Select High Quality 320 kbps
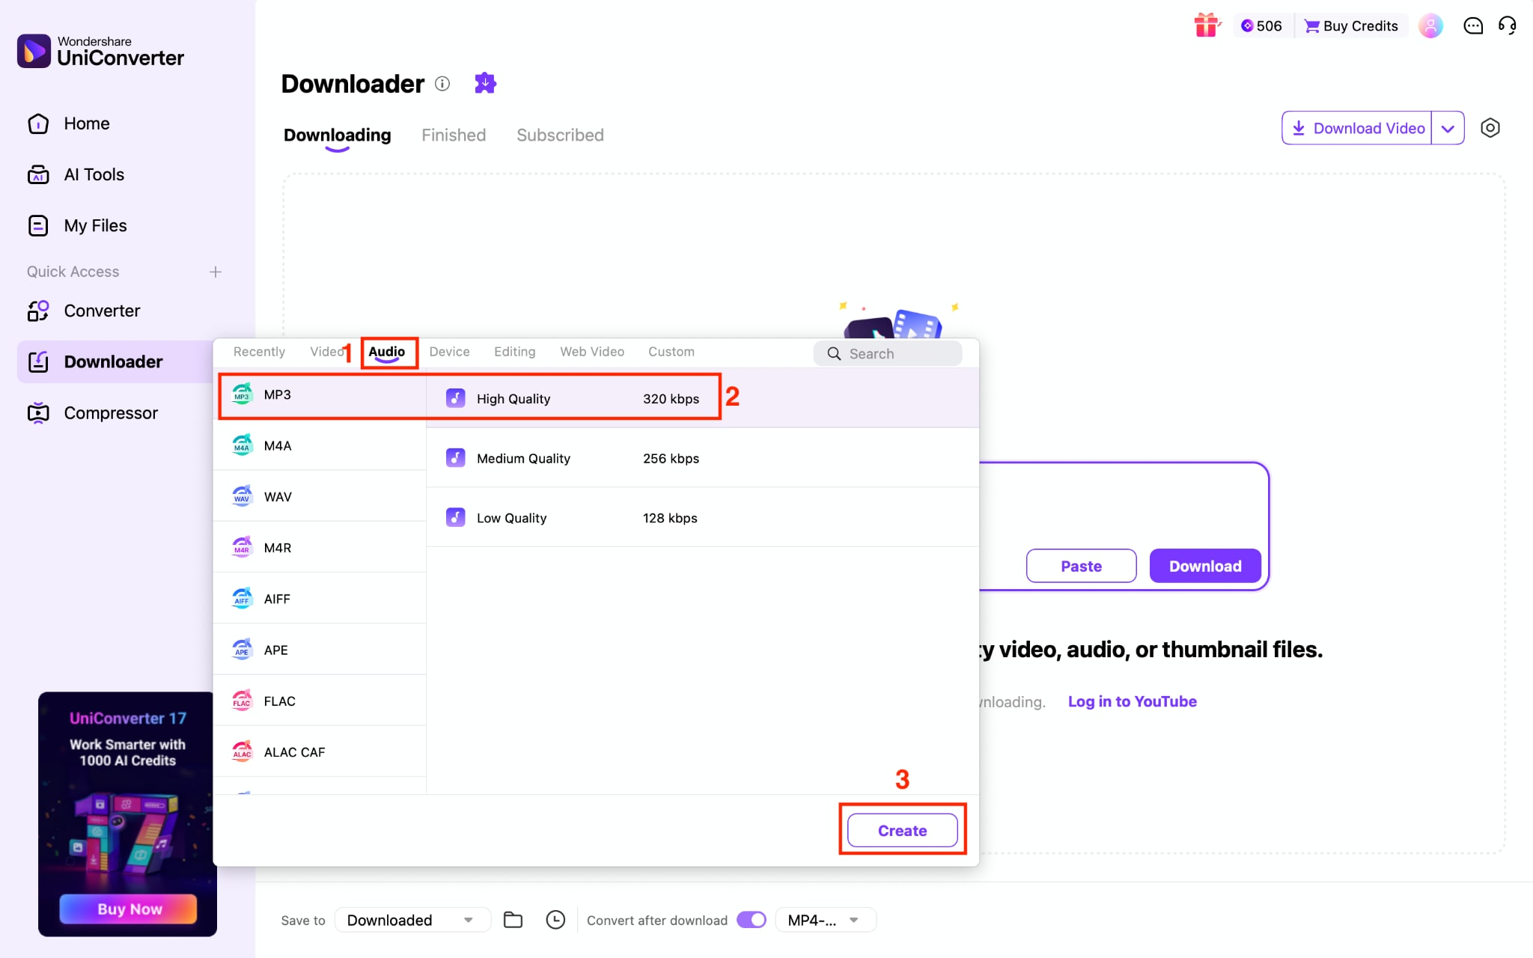 pyautogui.click(x=702, y=398)
